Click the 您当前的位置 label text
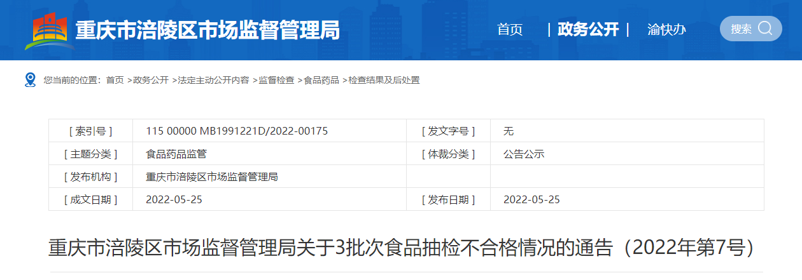 [x=72, y=80]
